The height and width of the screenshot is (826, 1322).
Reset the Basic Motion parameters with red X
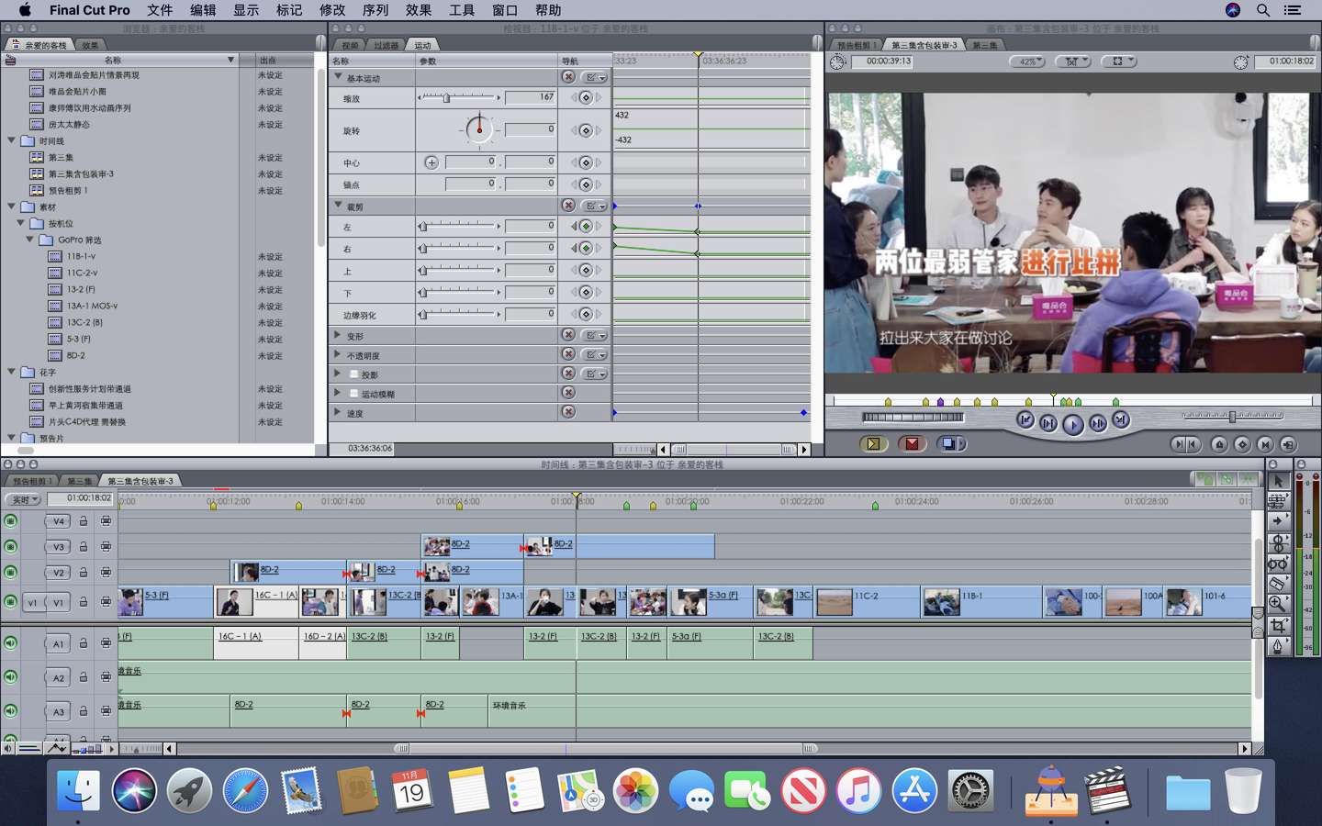pos(568,77)
